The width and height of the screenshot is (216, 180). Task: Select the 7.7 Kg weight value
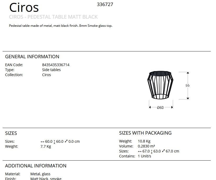pos(46,146)
